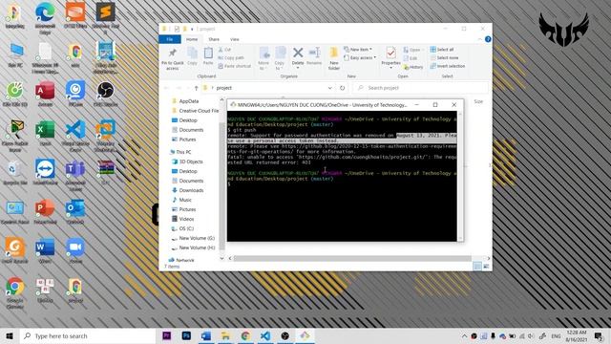Open Microsoft Teams desktop shortcut
This screenshot has height=344, width=611.
point(75,175)
